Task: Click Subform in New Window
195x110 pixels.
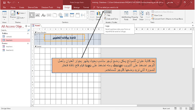Action: click(x=162, y=12)
